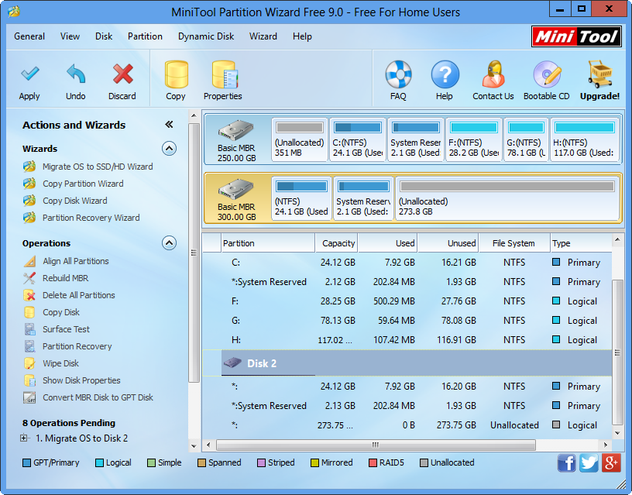
Task: Click the RAID5 legend swatch
Action: 373,462
